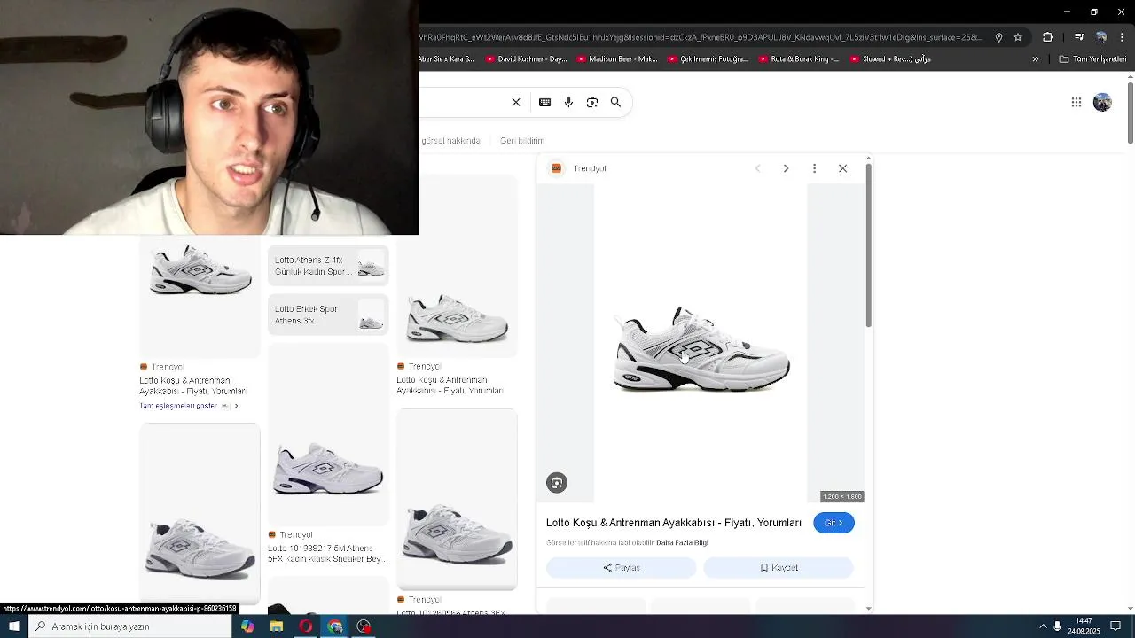
Task: Click the tray microphone icon
Action: tap(1057, 626)
